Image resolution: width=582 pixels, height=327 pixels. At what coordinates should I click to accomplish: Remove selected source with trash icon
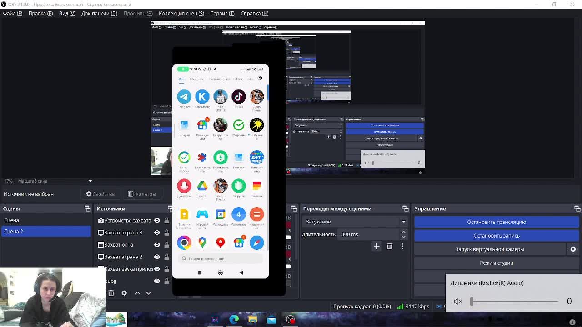[x=111, y=293]
